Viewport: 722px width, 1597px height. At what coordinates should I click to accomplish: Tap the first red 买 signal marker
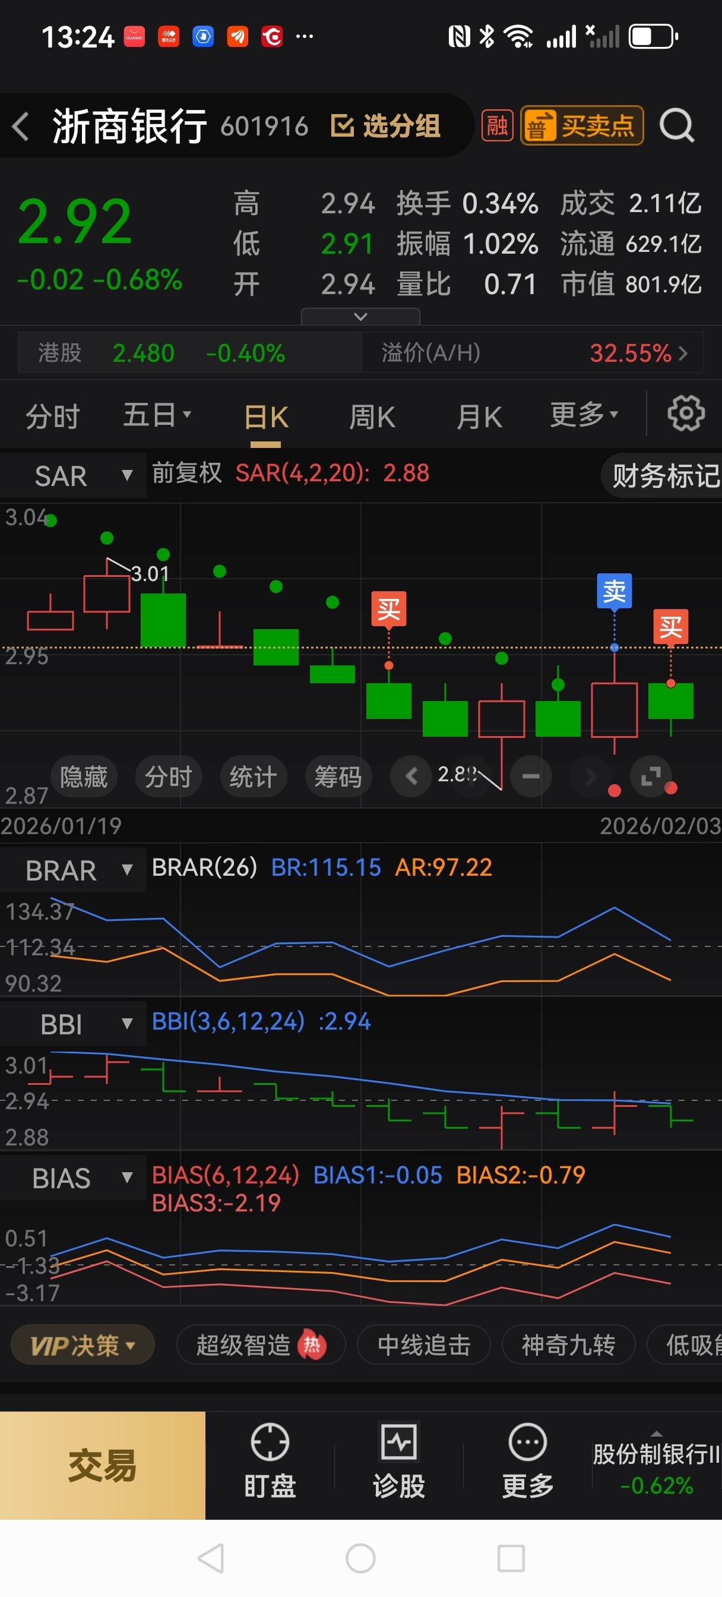click(x=388, y=610)
